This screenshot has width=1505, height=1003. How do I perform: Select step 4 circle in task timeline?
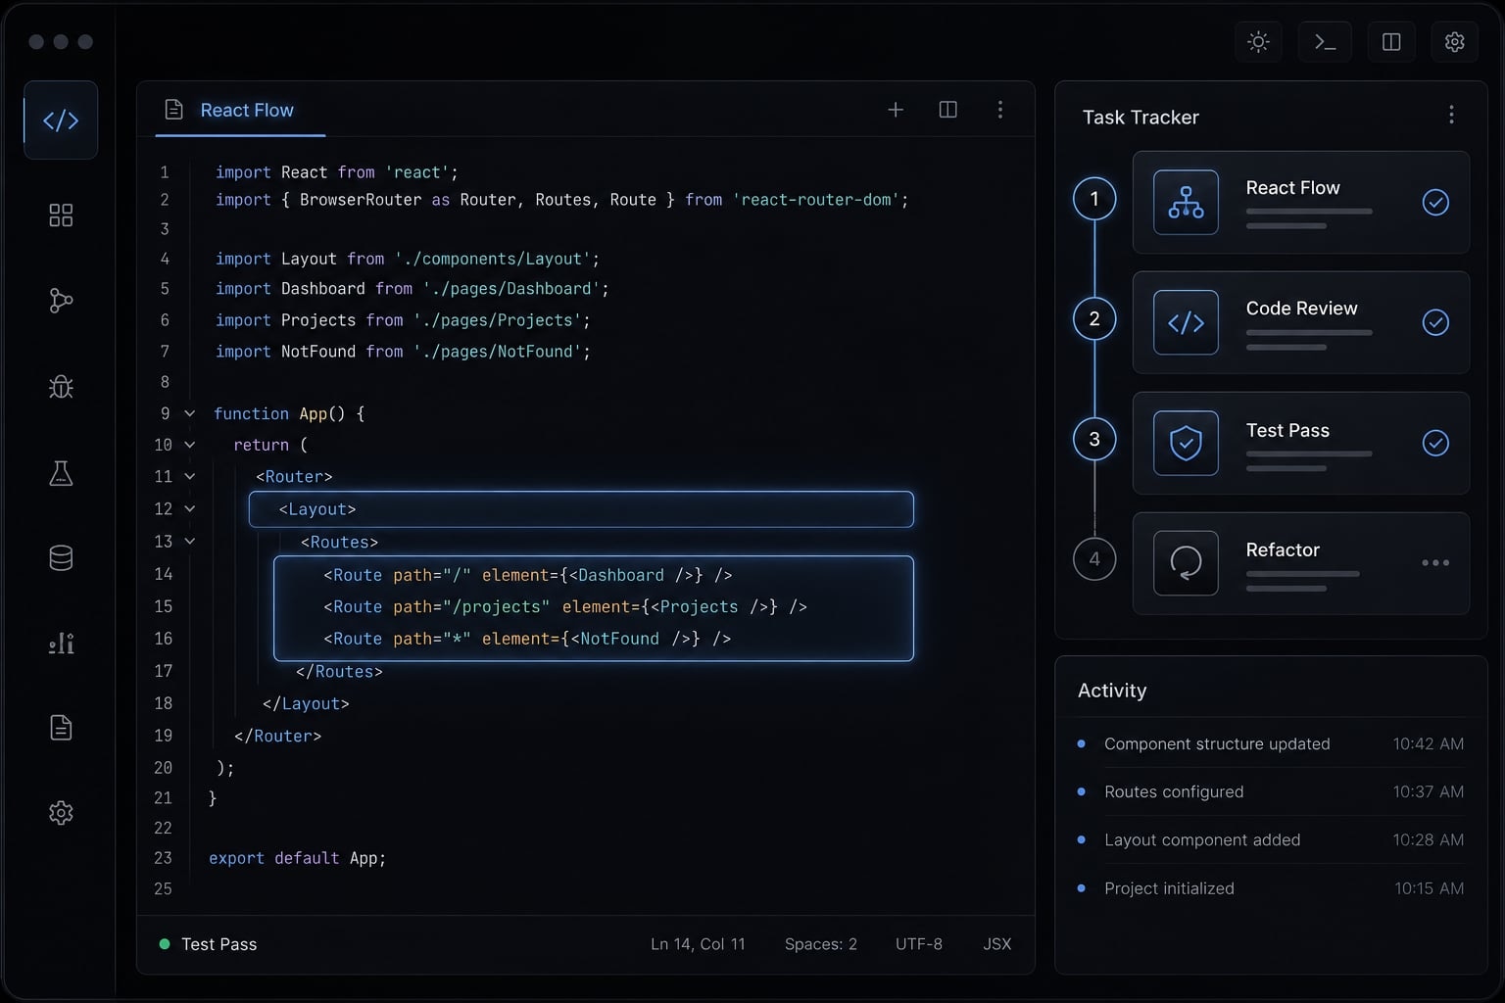pyautogui.click(x=1094, y=559)
